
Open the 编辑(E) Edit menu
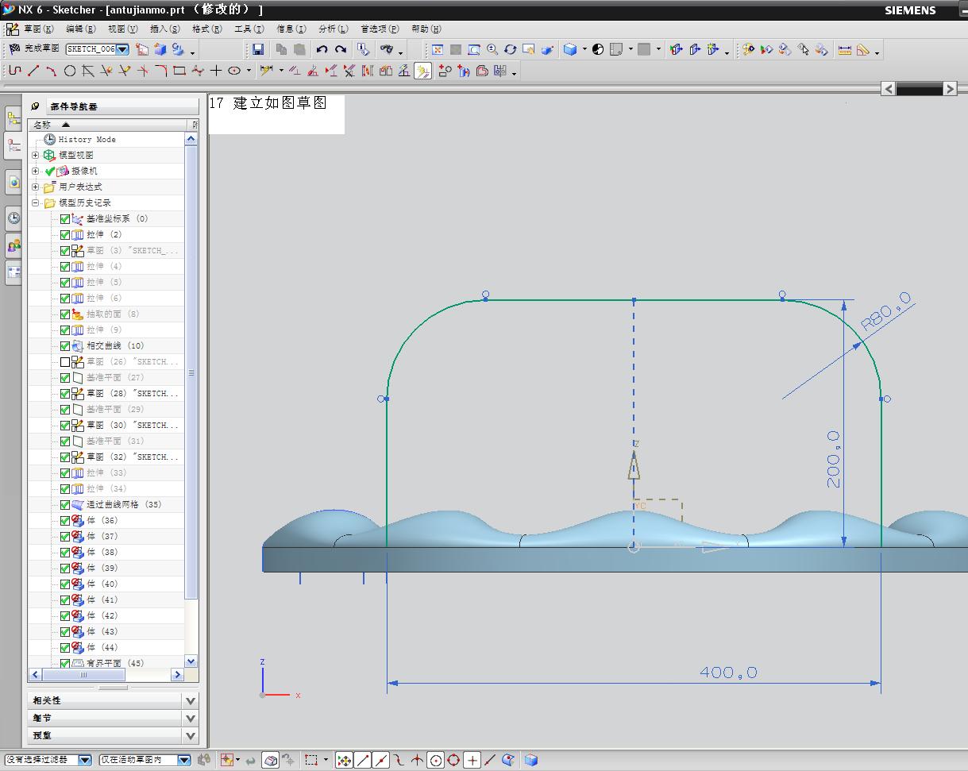tap(80, 29)
